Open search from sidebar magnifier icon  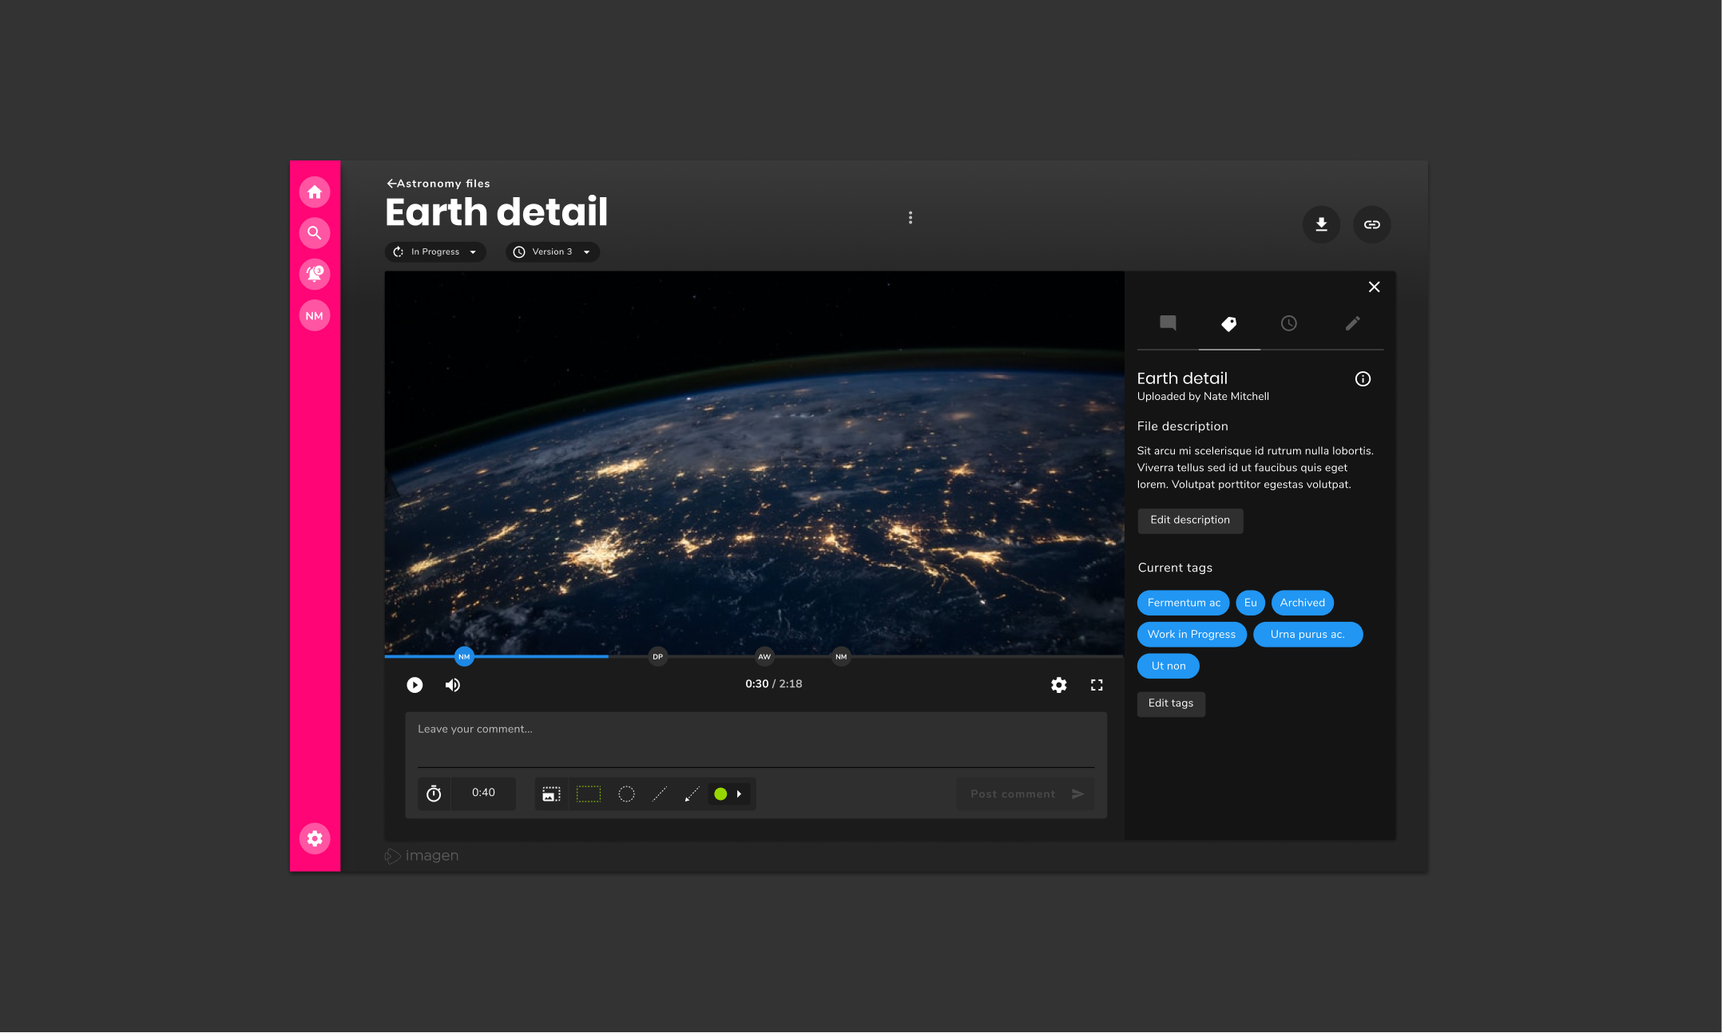(315, 233)
